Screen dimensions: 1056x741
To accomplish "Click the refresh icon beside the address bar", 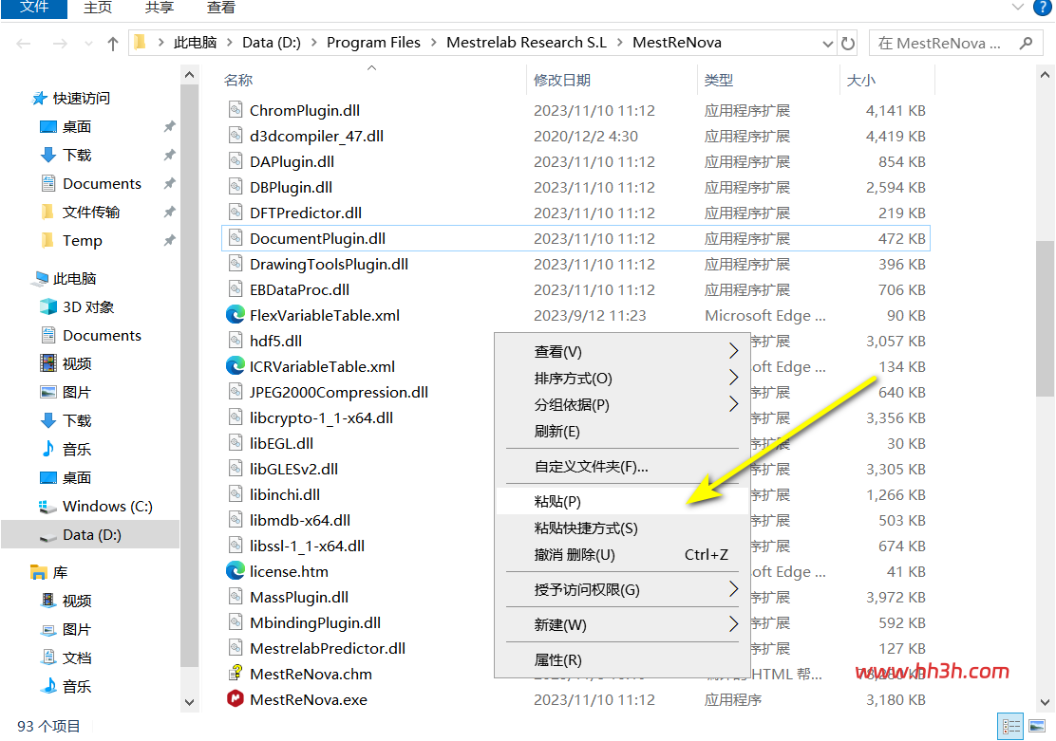I will coord(848,43).
